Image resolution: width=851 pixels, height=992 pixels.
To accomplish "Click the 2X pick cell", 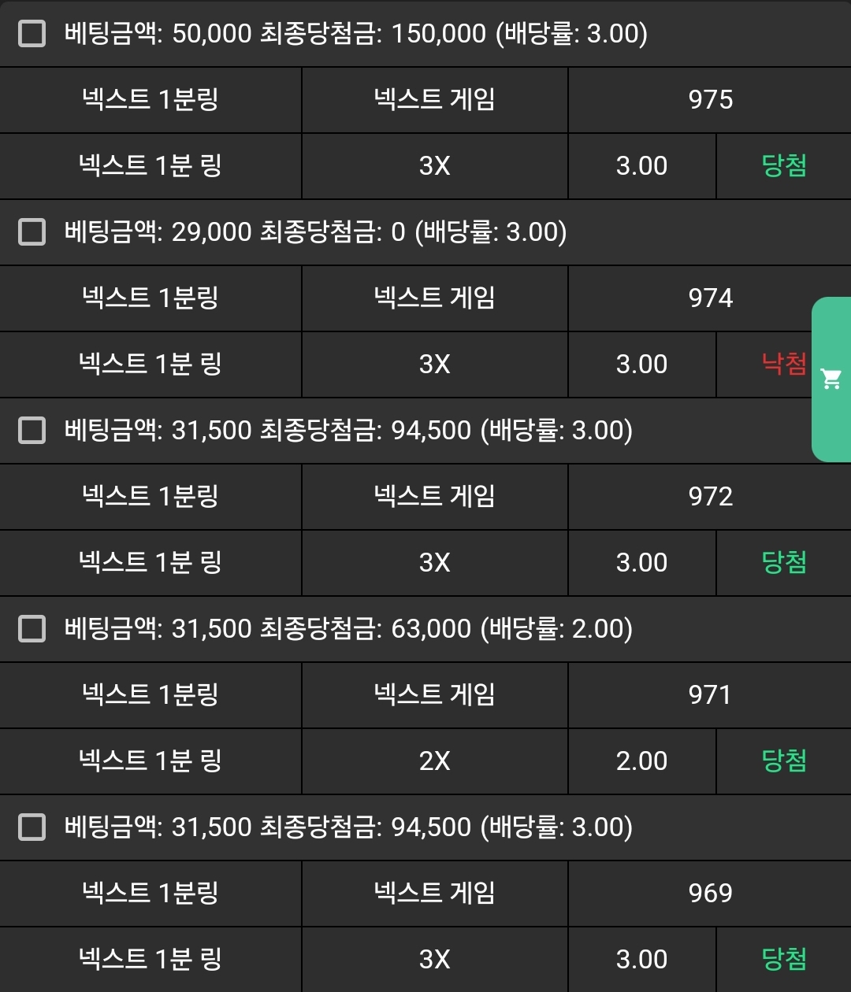I will coord(434,761).
